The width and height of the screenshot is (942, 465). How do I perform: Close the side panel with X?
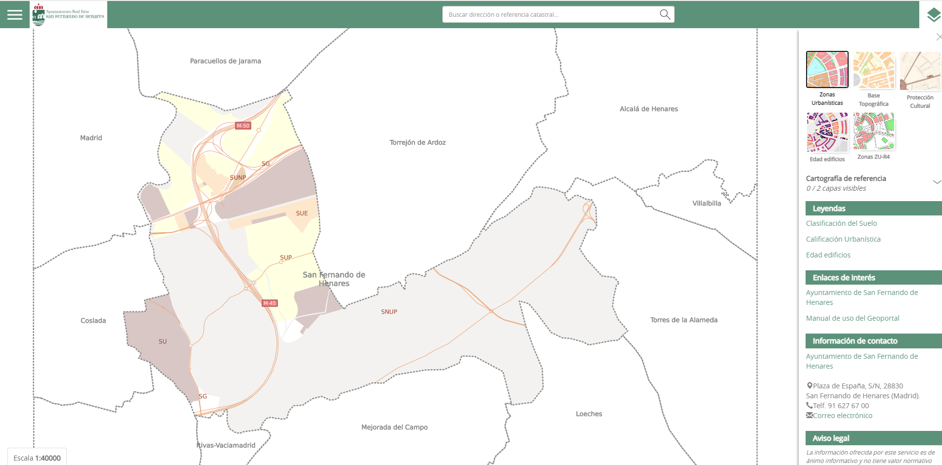pyautogui.click(x=939, y=37)
